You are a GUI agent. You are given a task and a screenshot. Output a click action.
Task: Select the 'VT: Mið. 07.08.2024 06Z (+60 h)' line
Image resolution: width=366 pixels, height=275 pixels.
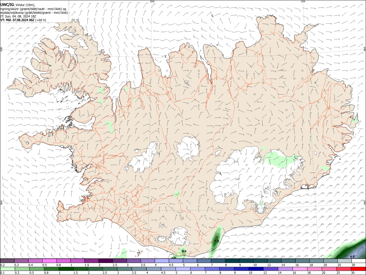(23, 20)
